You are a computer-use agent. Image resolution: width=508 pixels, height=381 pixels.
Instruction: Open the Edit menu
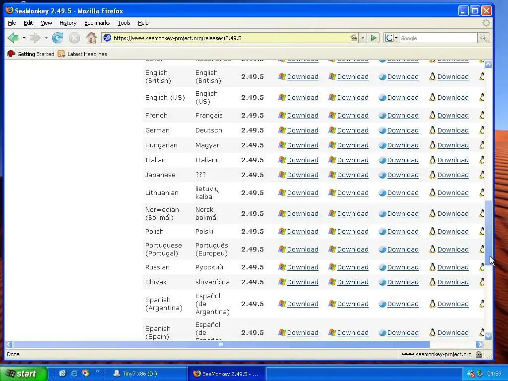[x=28, y=23]
